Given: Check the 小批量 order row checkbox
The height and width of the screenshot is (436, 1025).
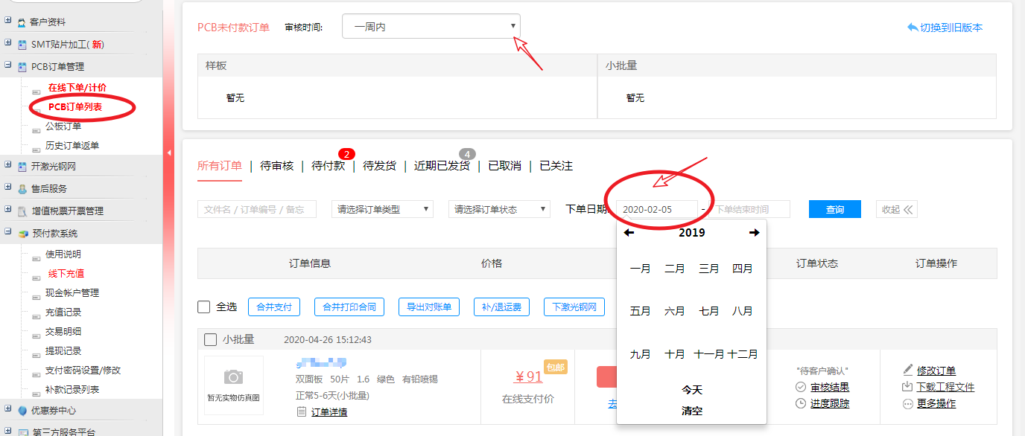Looking at the screenshot, I should pos(211,340).
